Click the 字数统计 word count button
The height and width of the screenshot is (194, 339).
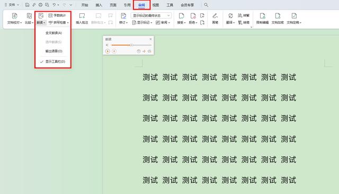pos(57,15)
